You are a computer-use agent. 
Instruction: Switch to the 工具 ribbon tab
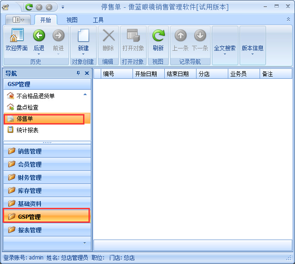pyautogui.click(x=98, y=20)
